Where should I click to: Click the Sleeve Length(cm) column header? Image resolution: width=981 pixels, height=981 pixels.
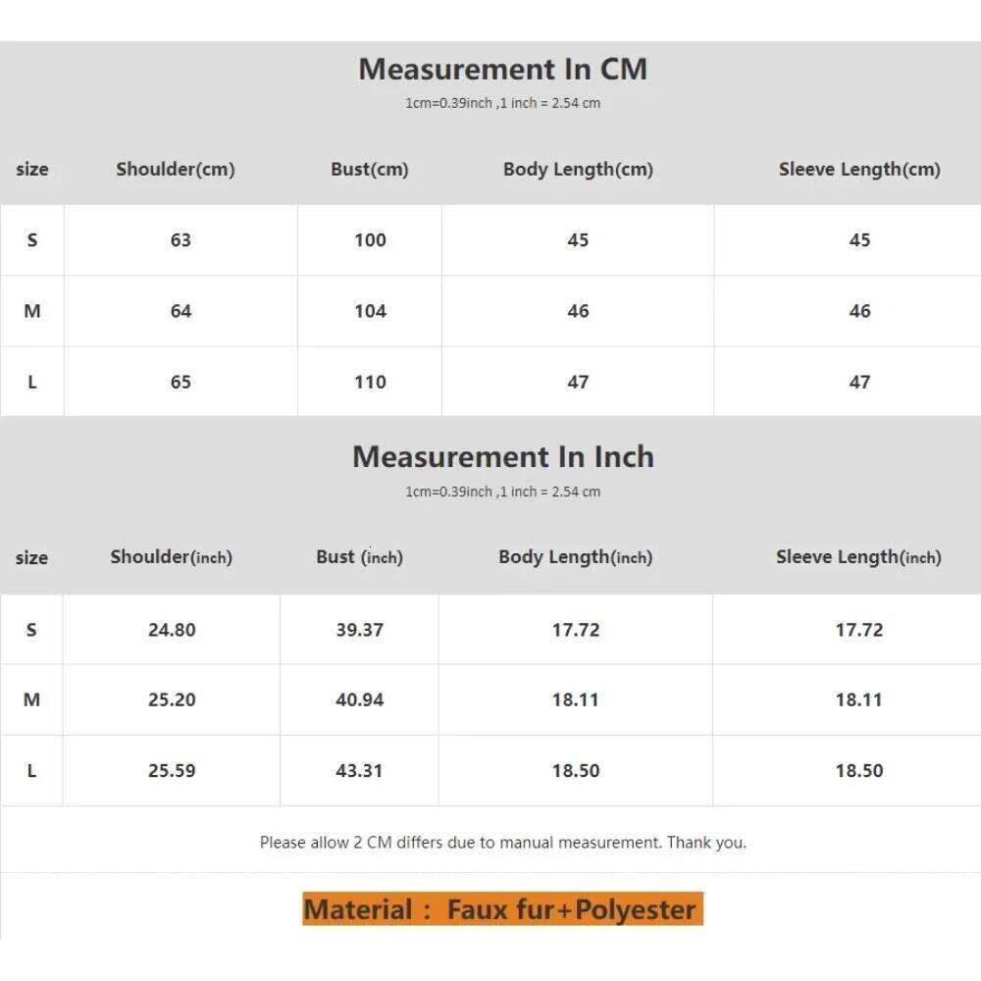pos(859,169)
